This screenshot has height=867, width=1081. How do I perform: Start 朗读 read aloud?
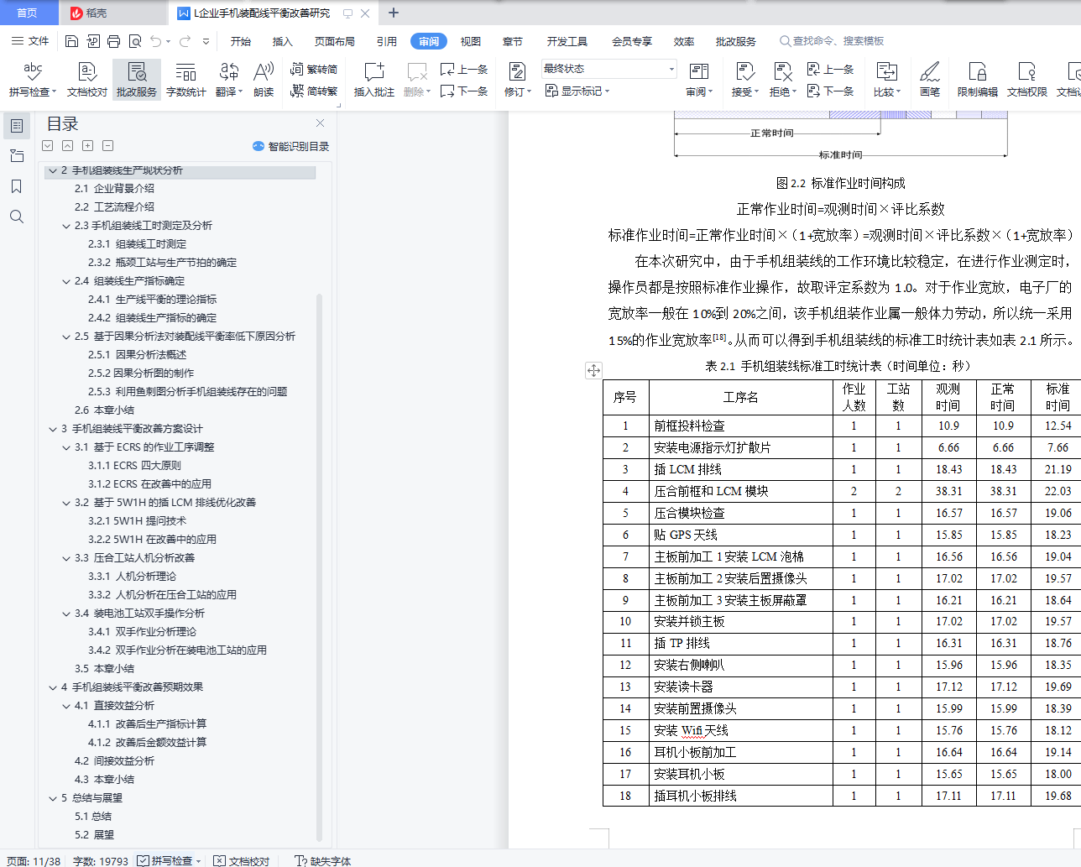(264, 81)
